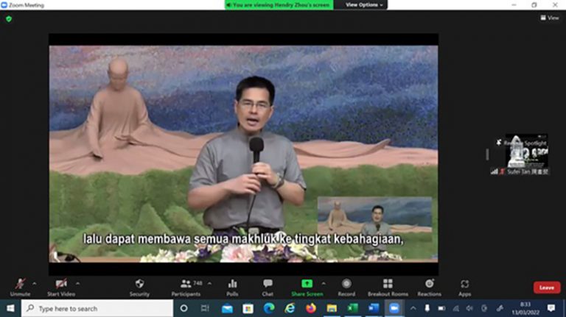Click the green encryption shield icon

pos(9,18)
